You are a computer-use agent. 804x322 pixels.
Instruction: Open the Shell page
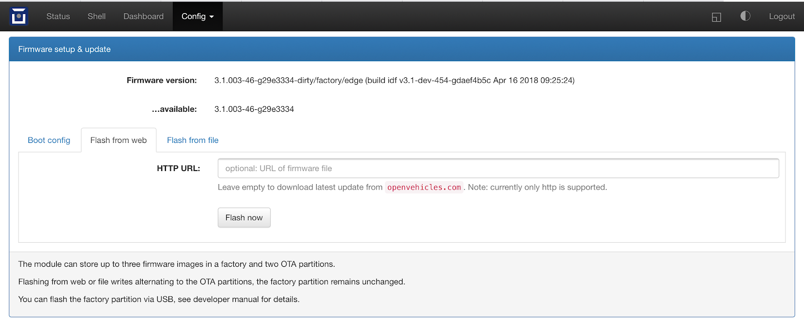tap(96, 16)
